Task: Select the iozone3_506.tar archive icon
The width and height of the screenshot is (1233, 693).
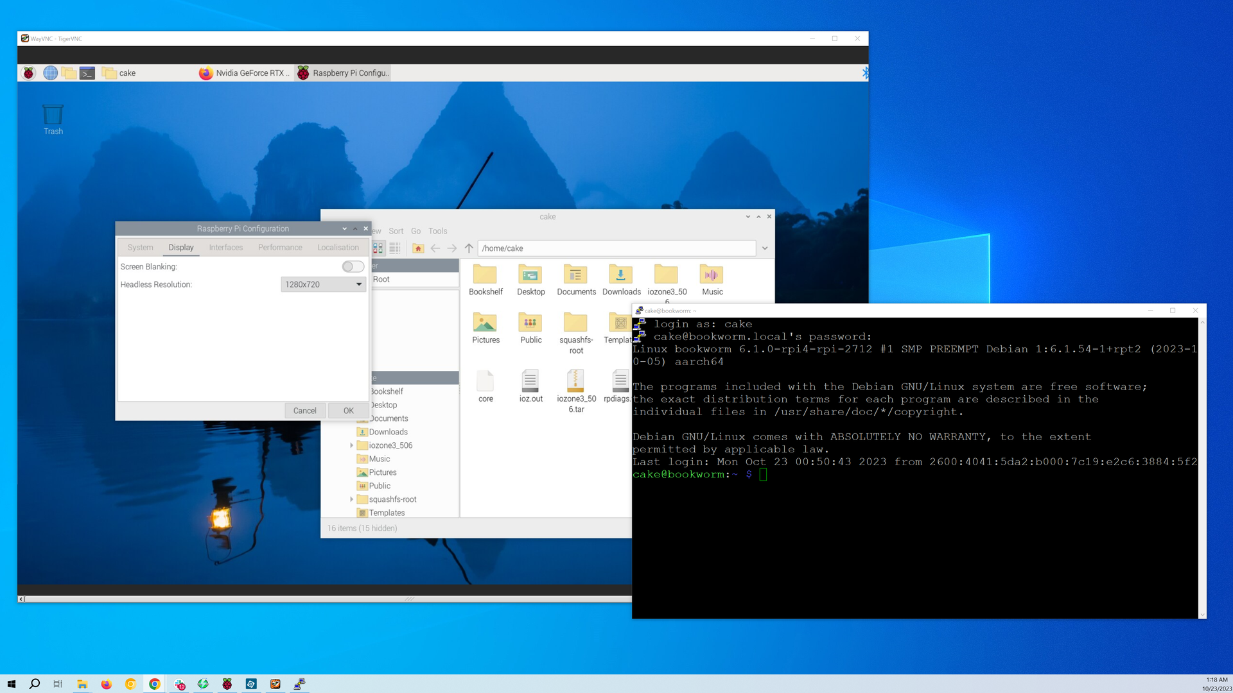Action: click(576, 391)
